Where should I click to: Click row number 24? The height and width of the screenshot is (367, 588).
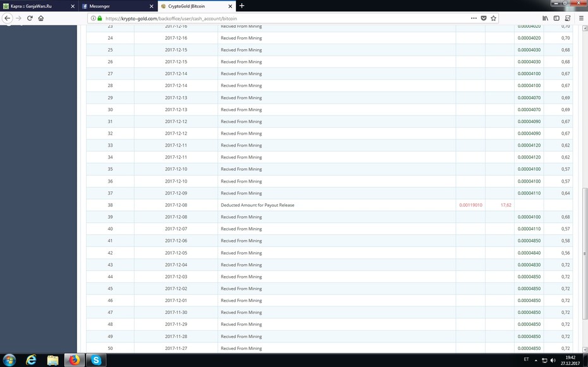click(x=110, y=38)
